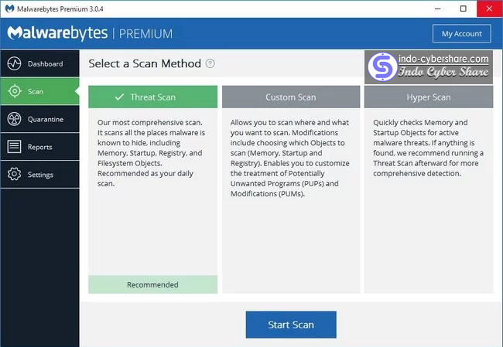Go to the Quarantine section
Image resolution: width=503 pixels, height=347 pixels.
click(39, 119)
